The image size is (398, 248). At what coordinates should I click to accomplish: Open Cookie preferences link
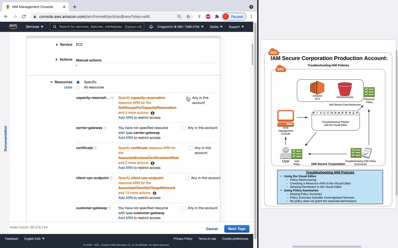coord(235,239)
